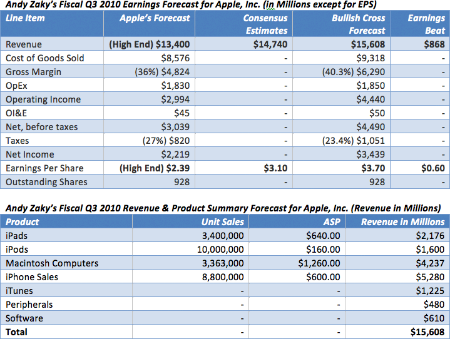Viewport: 450px width, 339px height.
Task: Select the '(High End) $13,400' cell
Action: pyautogui.click(x=149, y=44)
